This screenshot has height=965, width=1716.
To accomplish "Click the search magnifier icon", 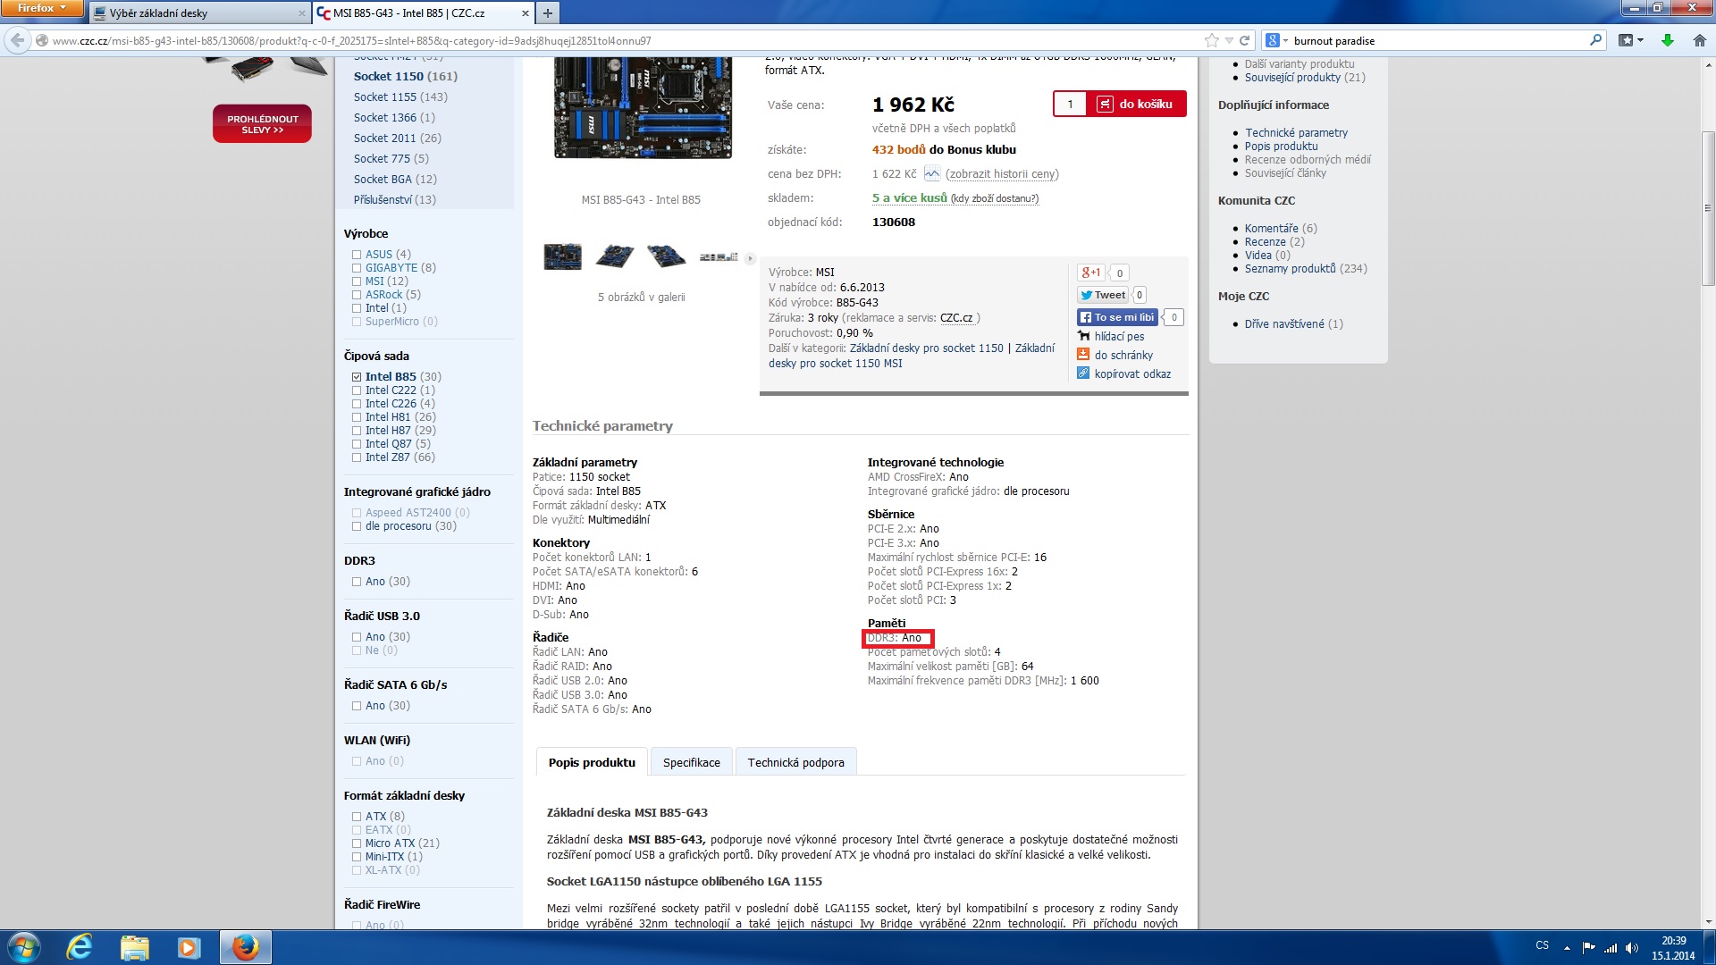I will pos(1595,40).
